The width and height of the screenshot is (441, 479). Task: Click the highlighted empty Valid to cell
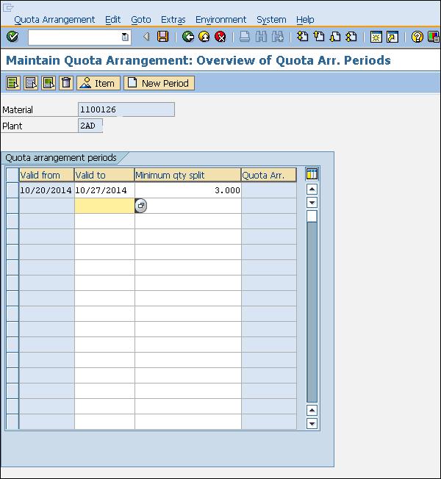tap(104, 206)
